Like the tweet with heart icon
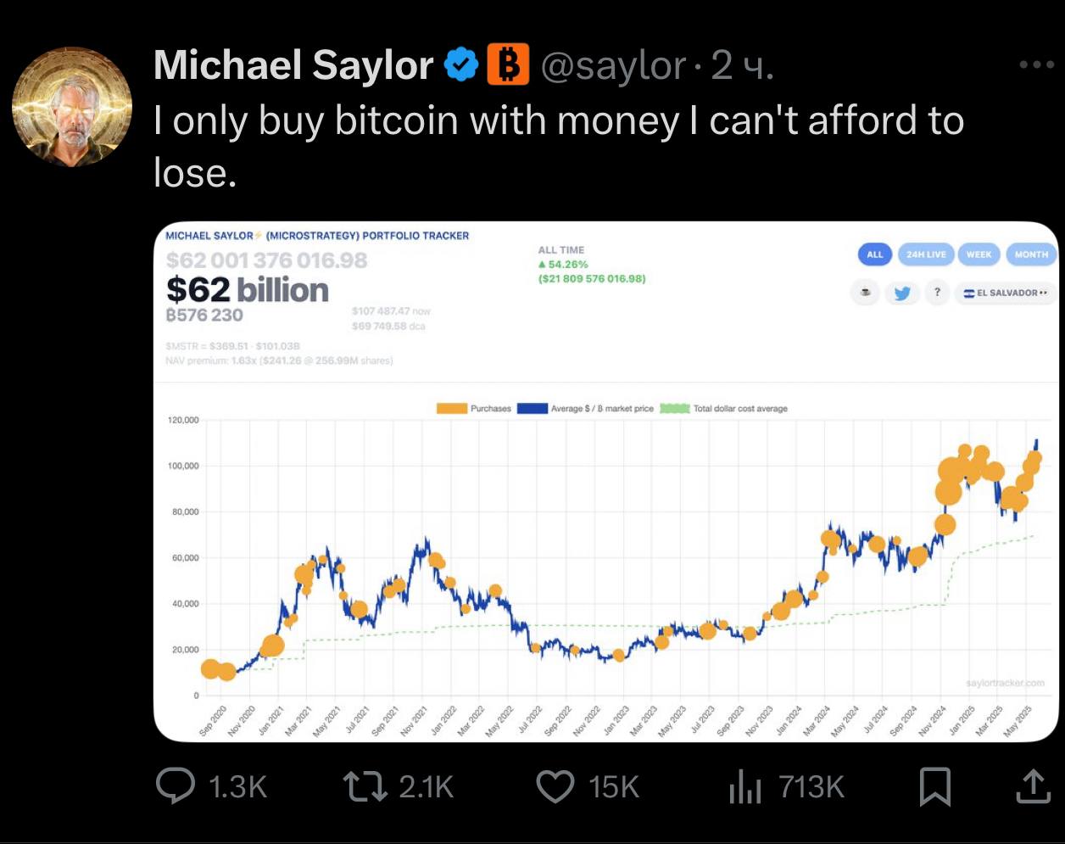Screen dimensions: 1065x844 [x=556, y=786]
